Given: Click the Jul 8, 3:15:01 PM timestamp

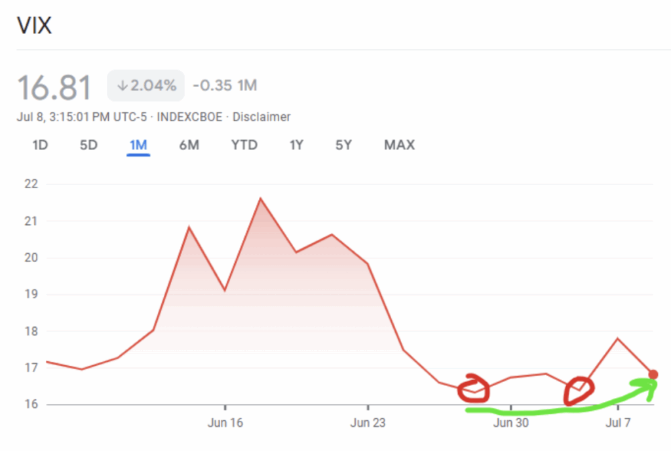Looking at the screenshot, I should point(82,117).
